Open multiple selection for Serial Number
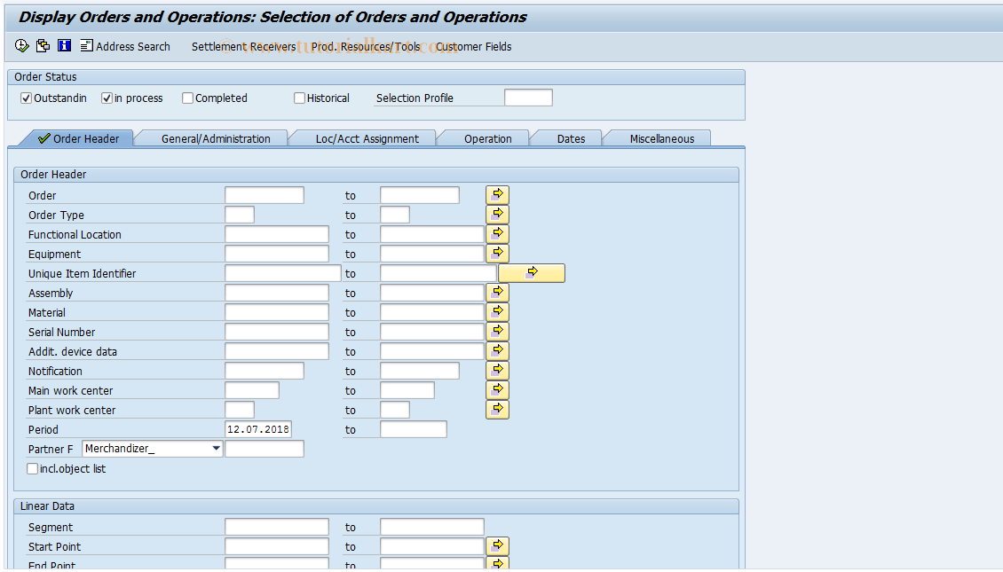Viewport: 1003px width, 572px height. [497, 331]
